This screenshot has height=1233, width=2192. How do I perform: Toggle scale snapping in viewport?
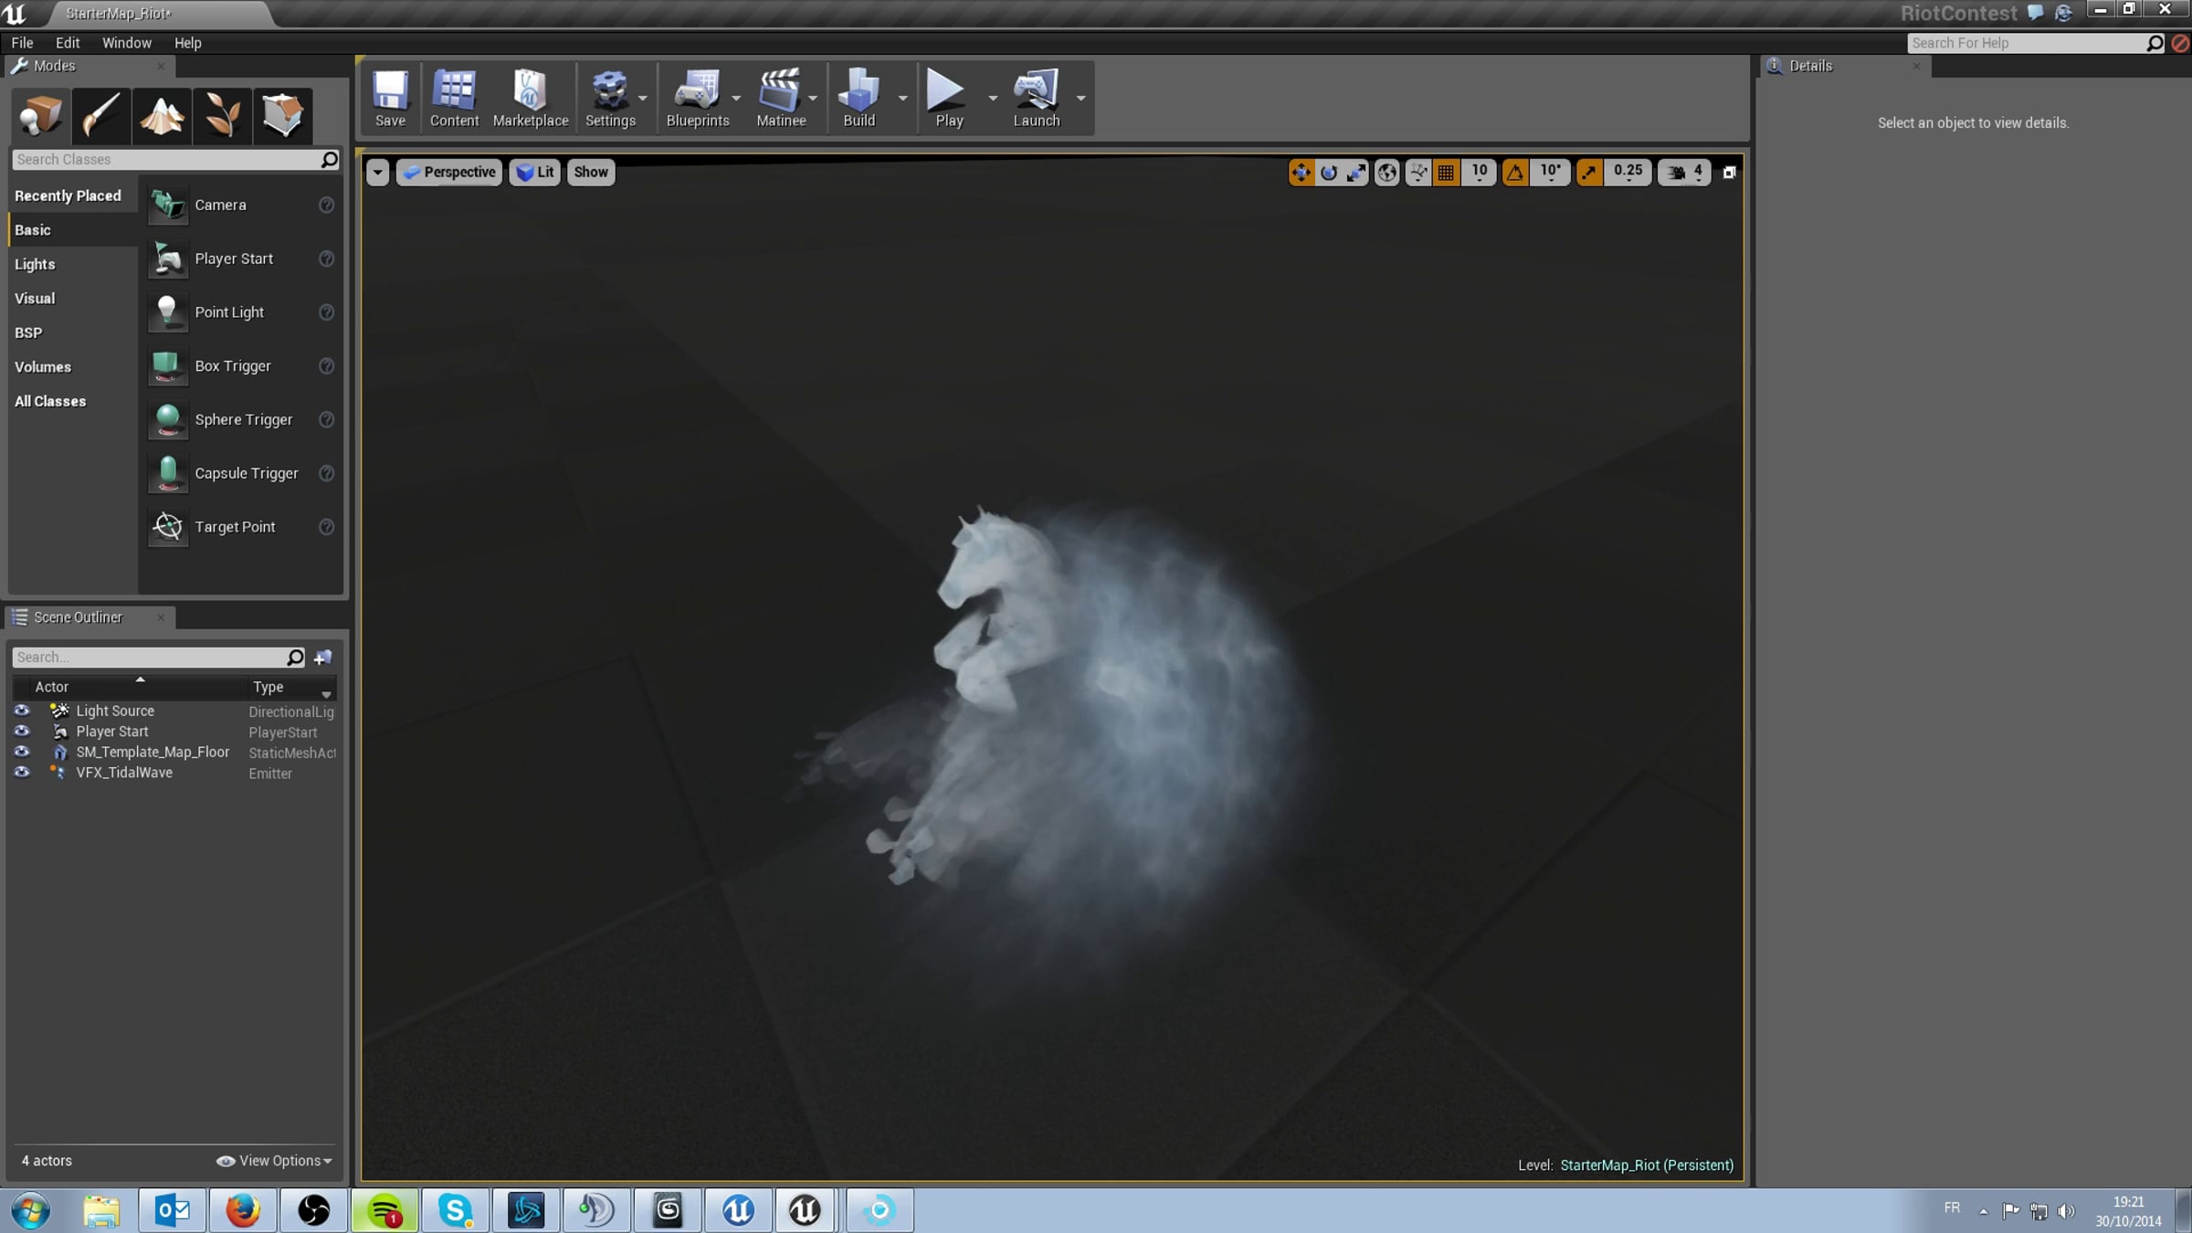(x=1589, y=172)
